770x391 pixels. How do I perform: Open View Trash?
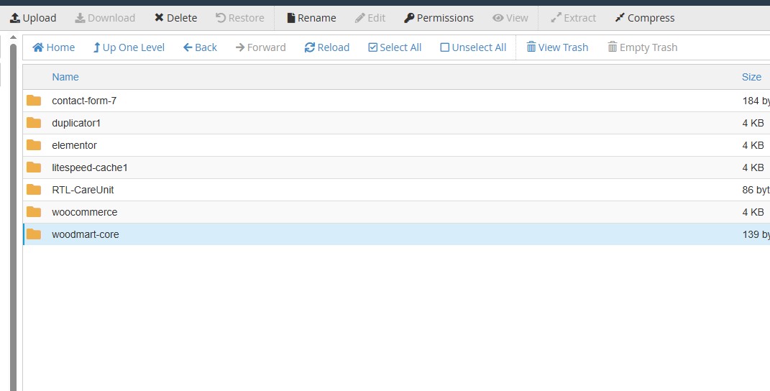tap(557, 47)
